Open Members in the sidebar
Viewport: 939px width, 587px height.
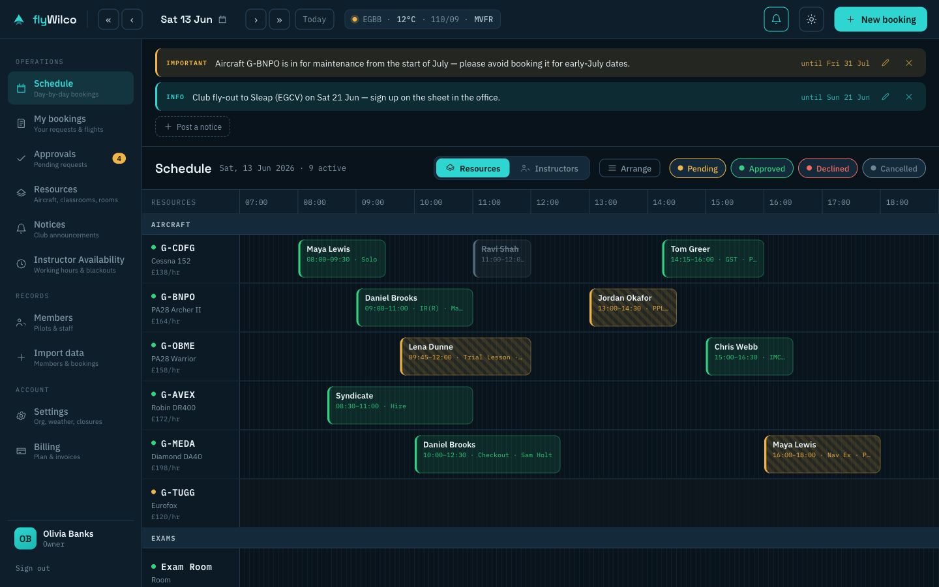tap(70, 322)
